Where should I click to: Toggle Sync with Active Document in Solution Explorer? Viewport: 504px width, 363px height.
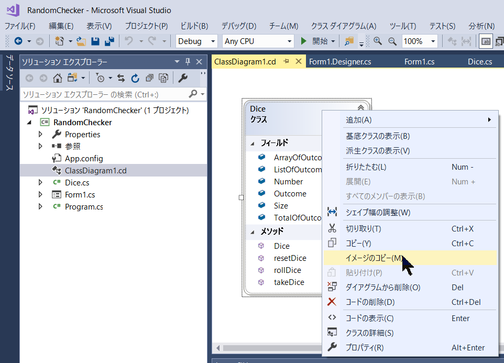tap(120, 78)
